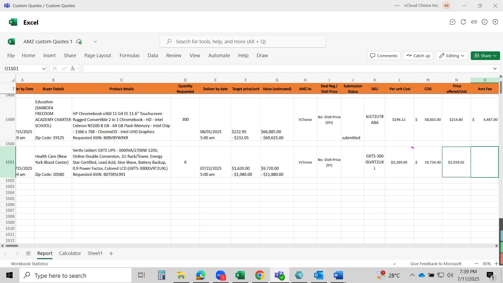The image size is (503, 283).
Task: Zoom in with the plus icon
Action: 496,264
